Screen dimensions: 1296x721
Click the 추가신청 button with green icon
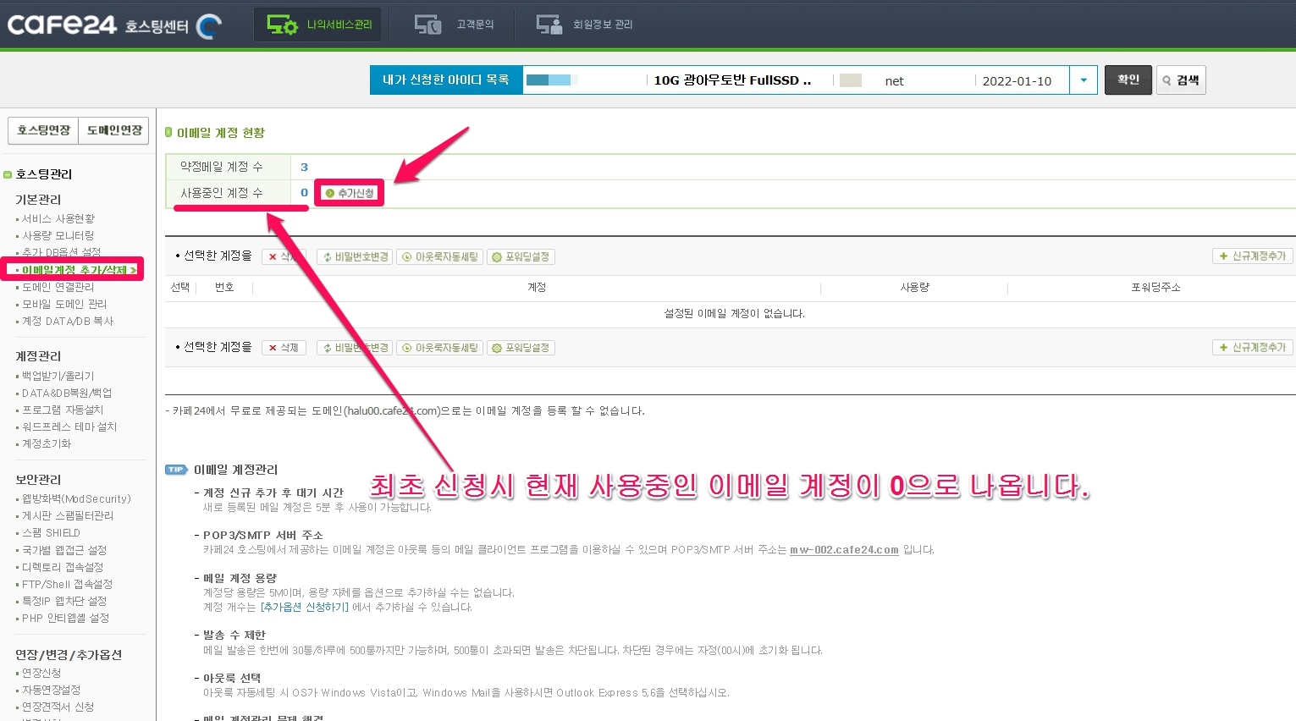350,193
